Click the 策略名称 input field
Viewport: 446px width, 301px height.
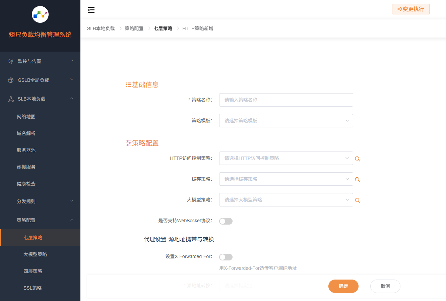(x=286, y=100)
